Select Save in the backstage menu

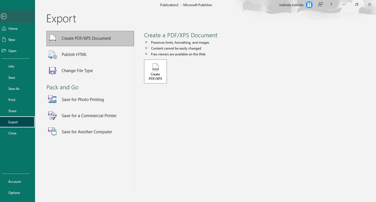[x=18, y=78]
